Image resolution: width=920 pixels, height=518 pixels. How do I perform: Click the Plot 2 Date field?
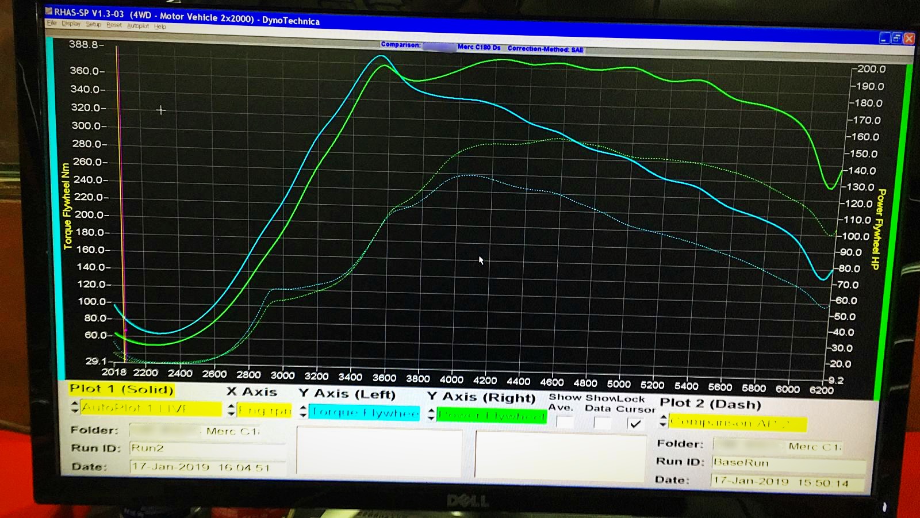[x=788, y=482]
